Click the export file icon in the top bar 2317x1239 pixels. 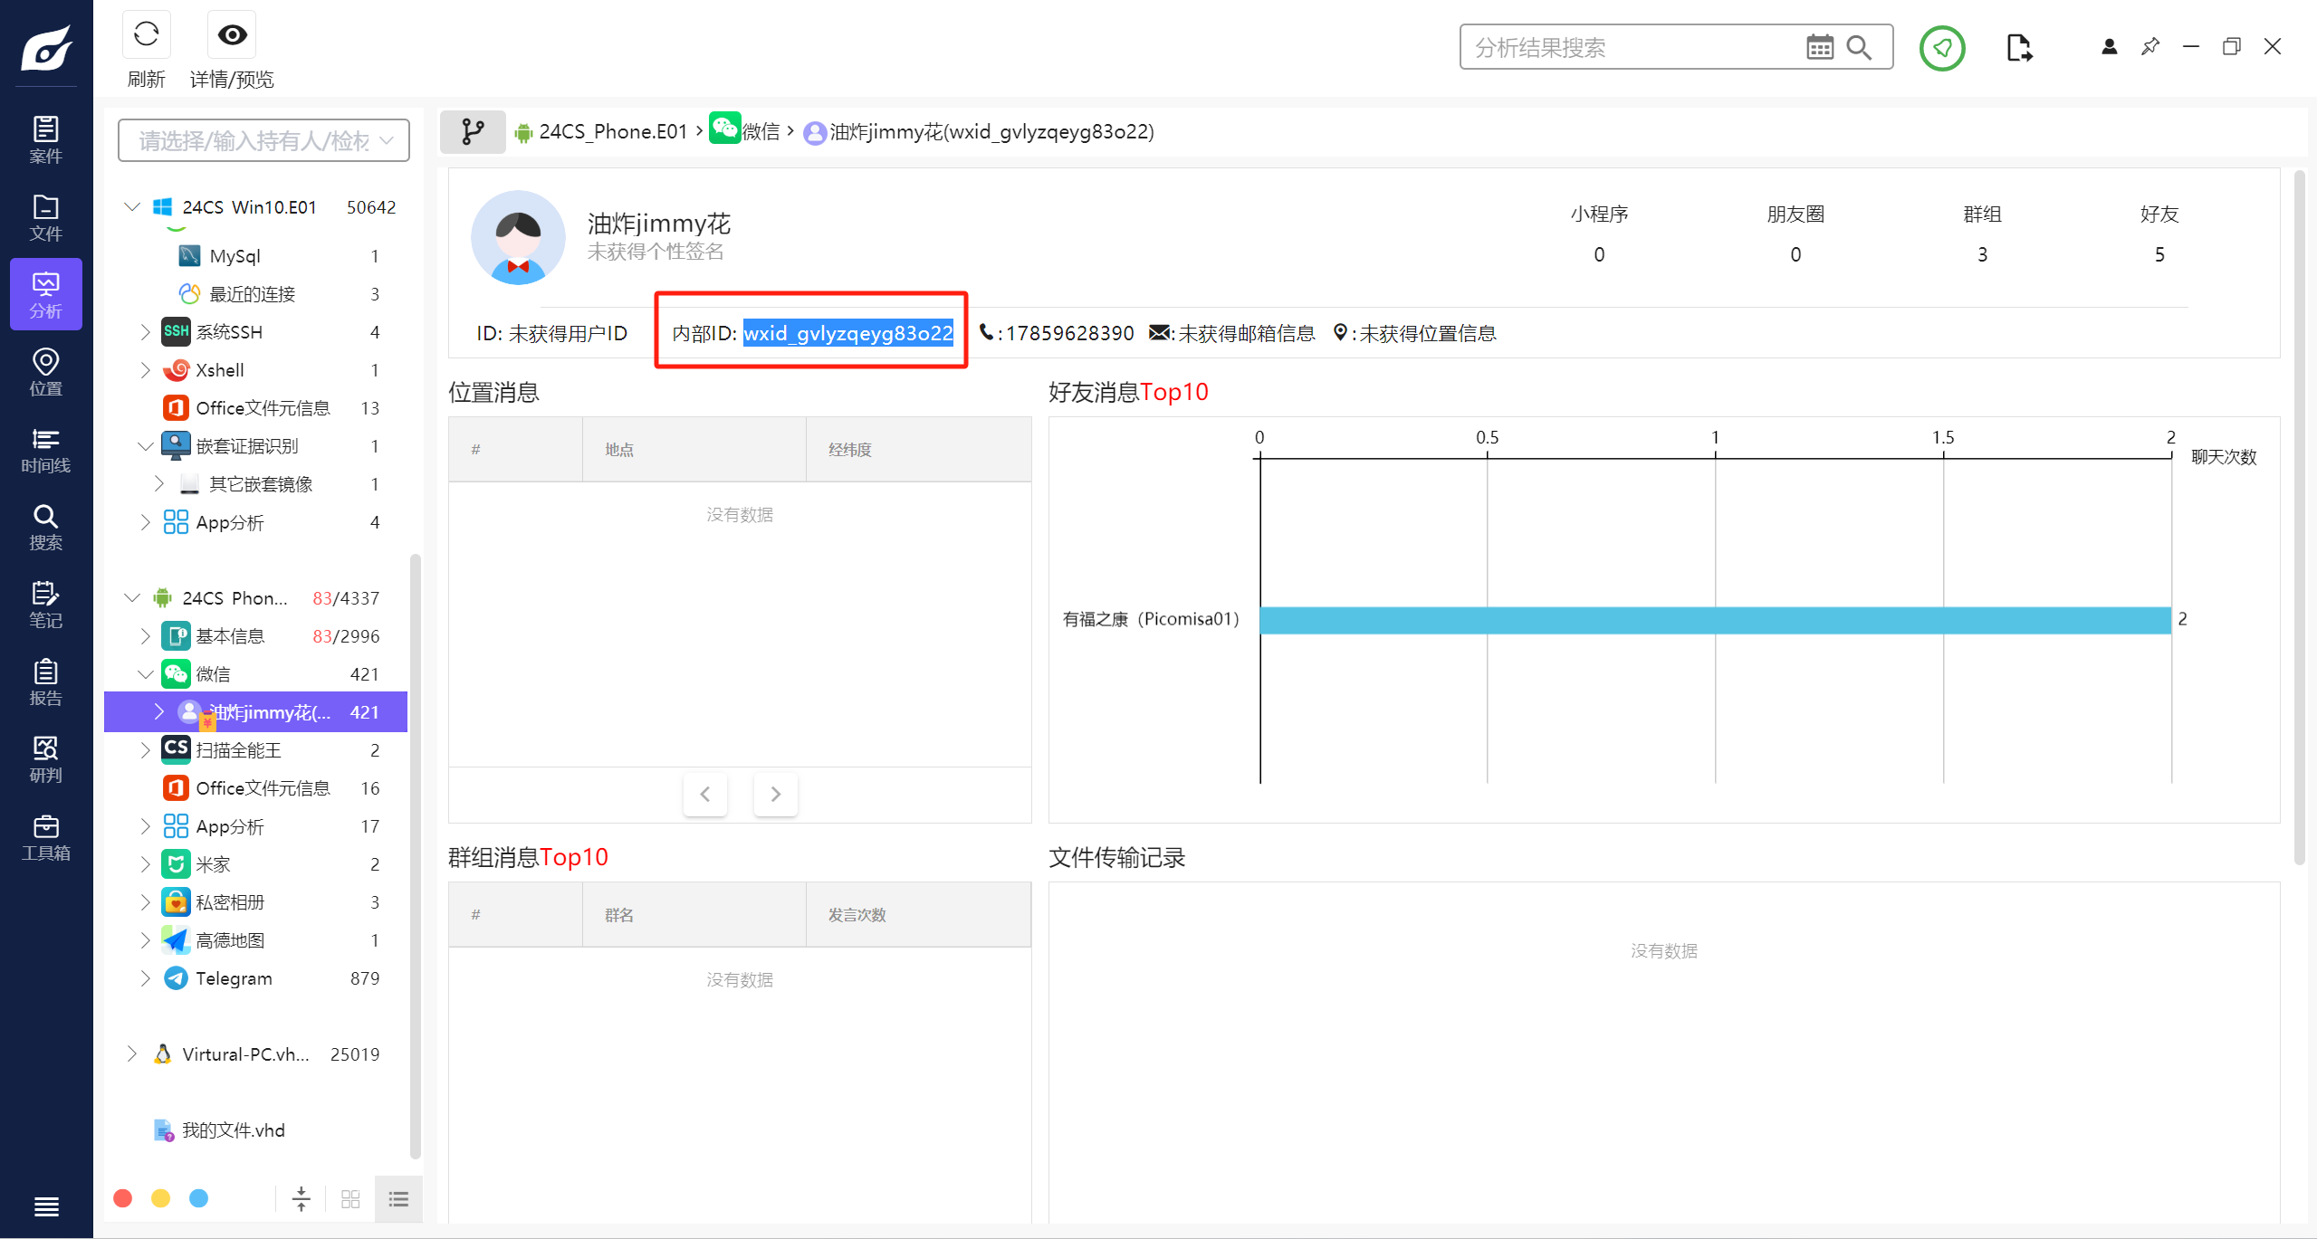coord(2018,48)
